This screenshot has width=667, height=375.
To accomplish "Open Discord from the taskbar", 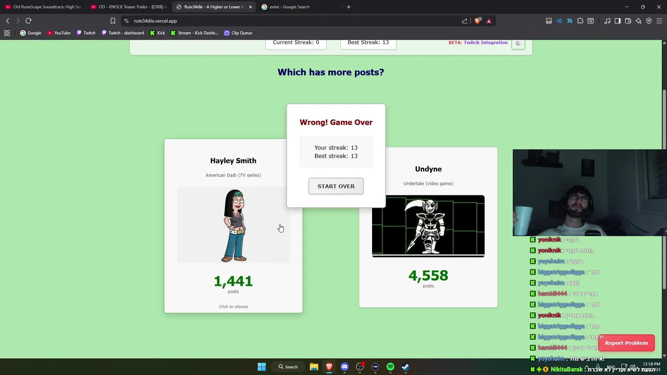I will (x=344, y=367).
